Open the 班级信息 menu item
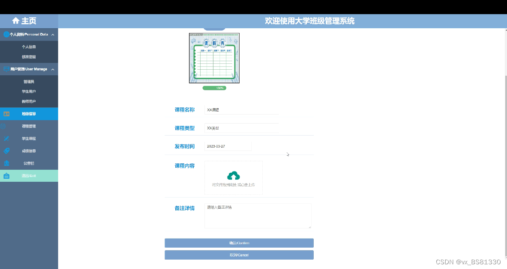Screen dimensions: 507x269 coord(29,114)
